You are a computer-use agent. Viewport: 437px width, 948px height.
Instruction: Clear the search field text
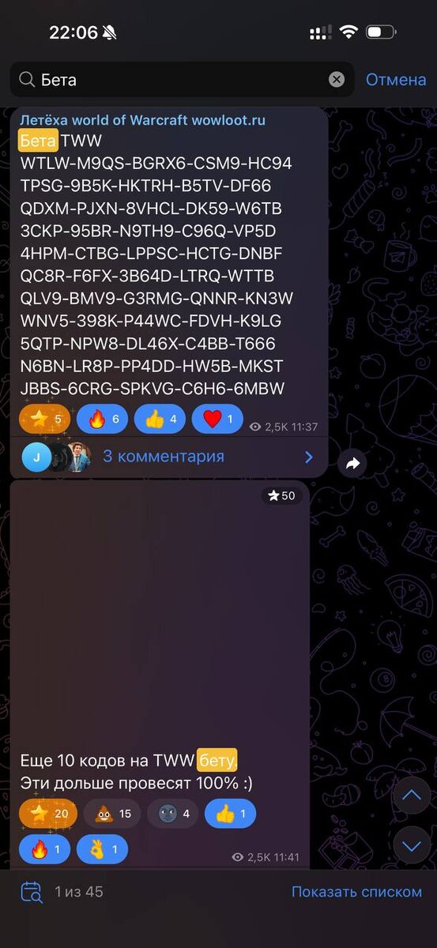337,79
